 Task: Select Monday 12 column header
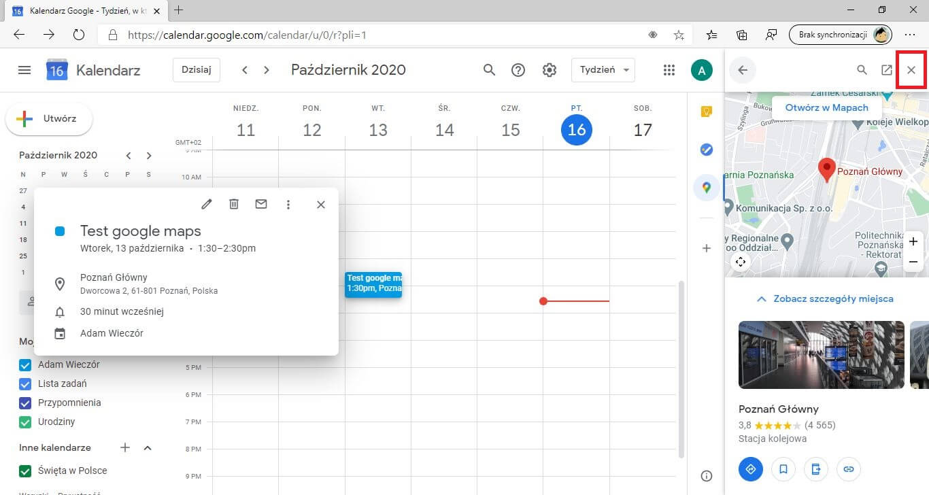click(x=311, y=122)
